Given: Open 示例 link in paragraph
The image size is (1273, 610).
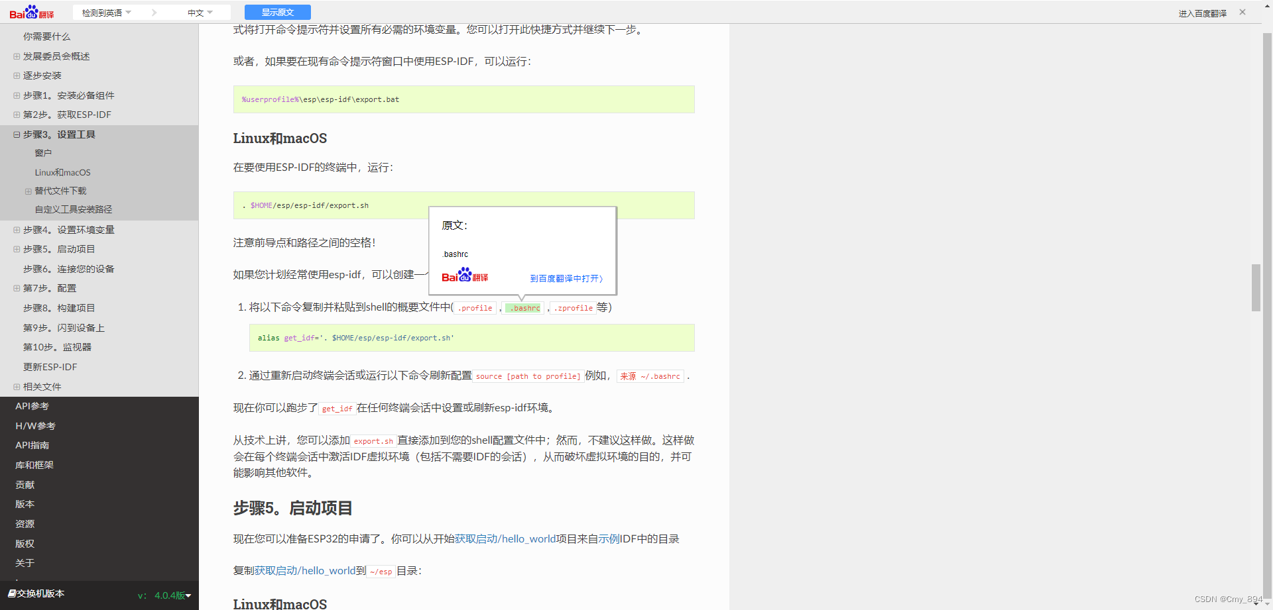Looking at the screenshot, I should [609, 539].
